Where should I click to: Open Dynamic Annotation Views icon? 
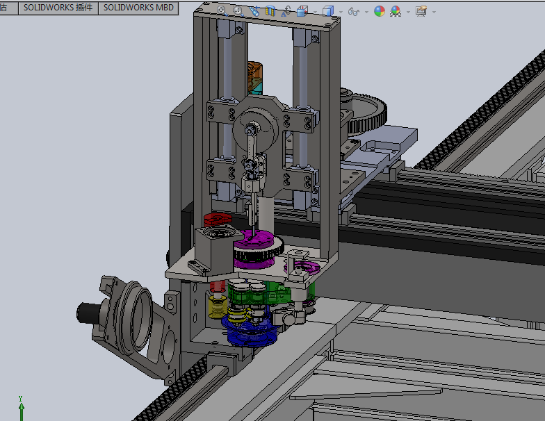pyautogui.click(x=286, y=11)
